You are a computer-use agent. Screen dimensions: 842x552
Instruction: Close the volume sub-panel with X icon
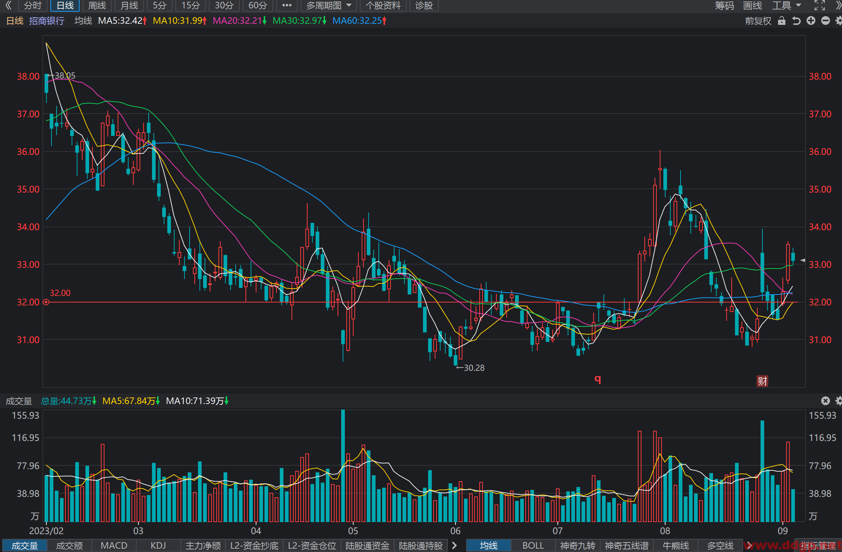(x=826, y=401)
